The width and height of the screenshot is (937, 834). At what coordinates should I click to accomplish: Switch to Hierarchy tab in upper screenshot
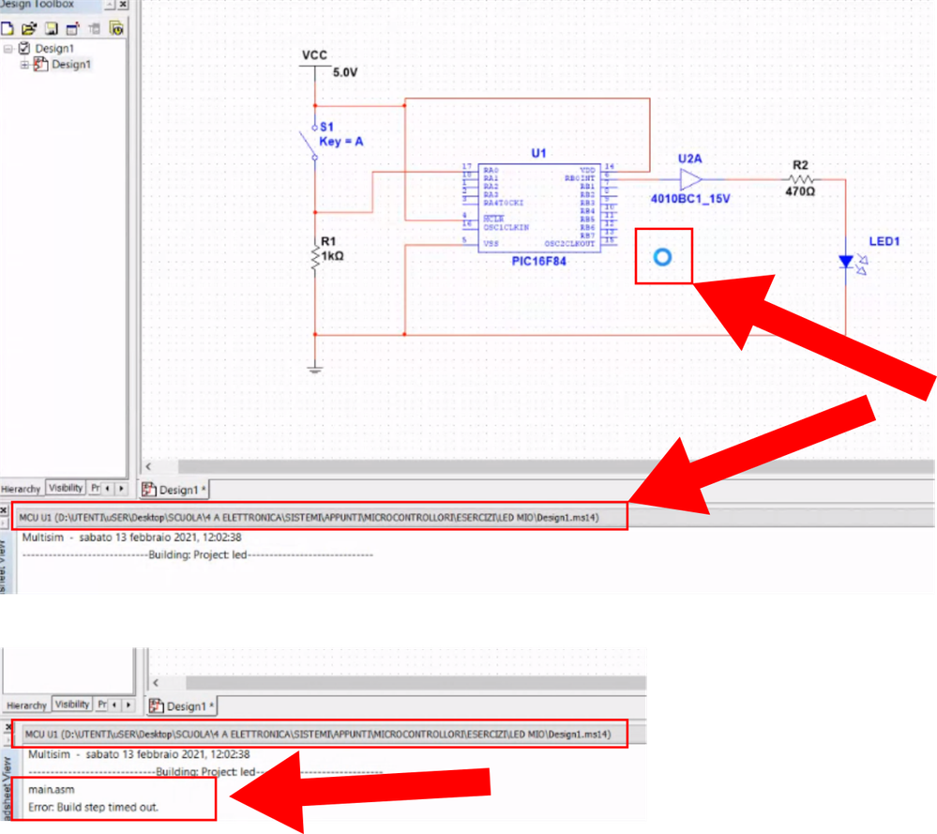tap(21, 489)
